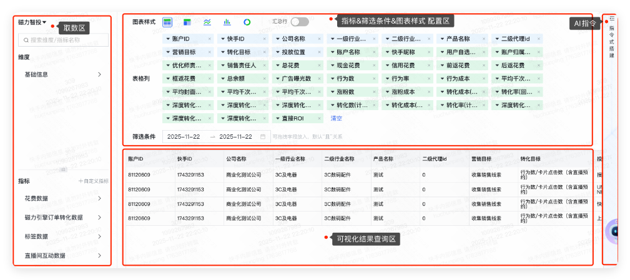Viewport: 630px width, 280px height.
Task: Remove the 产品名称 column tag
Action: point(484,39)
